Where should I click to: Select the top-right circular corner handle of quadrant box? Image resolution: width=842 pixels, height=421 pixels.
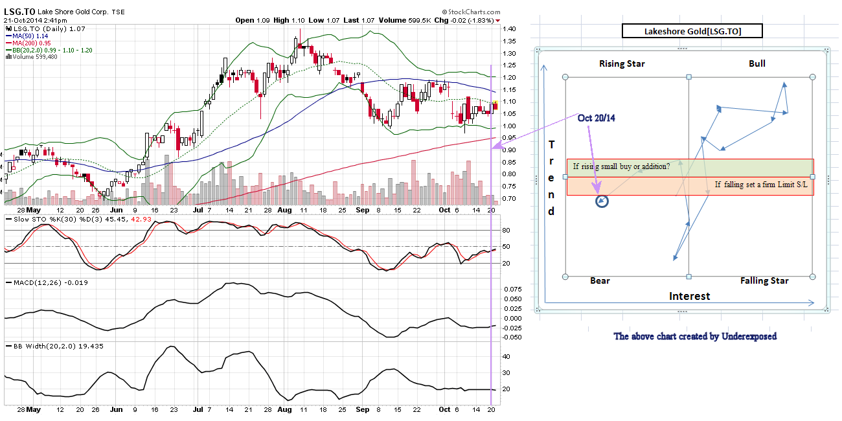[x=812, y=77]
